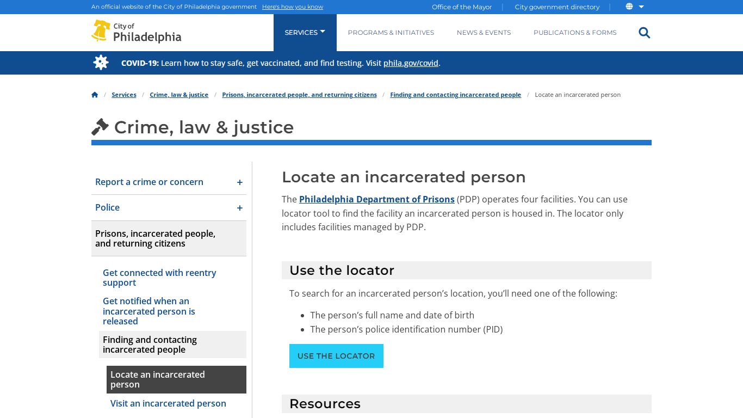Click the Use the locator heading
The width and height of the screenshot is (743, 418).
pyautogui.click(x=342, y=271)
